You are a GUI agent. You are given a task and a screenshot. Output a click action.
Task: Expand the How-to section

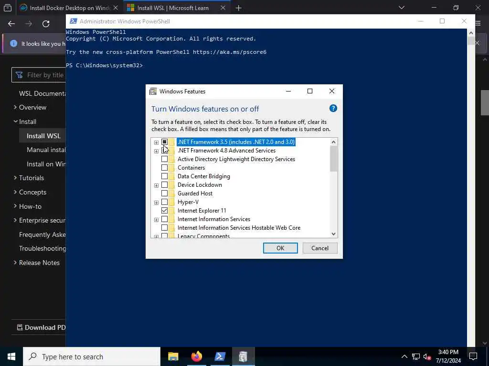click(15, 206)
